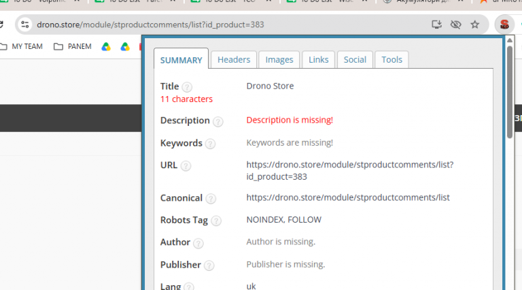The width and height of the screenshot is (522, 290).
Task: Click 'Author is missing.' text
Action: pyautogui.click(x=281, y=242)
